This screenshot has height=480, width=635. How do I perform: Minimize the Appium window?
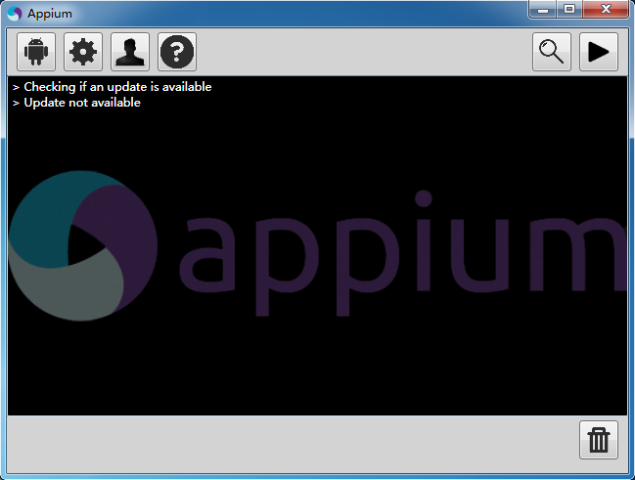543,10
